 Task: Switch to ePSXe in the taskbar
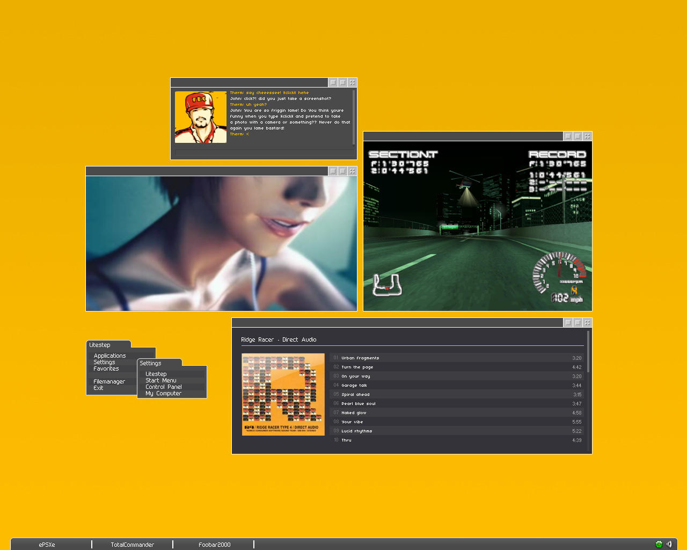tap(47, 545)
